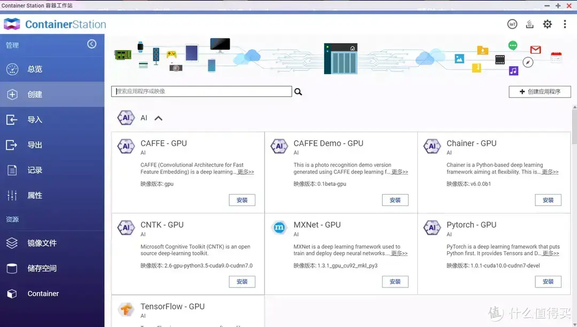This screenshot has height=327, width=577.
Task: Click the vertical scrollbar thumb
Action: click(574, 127)
